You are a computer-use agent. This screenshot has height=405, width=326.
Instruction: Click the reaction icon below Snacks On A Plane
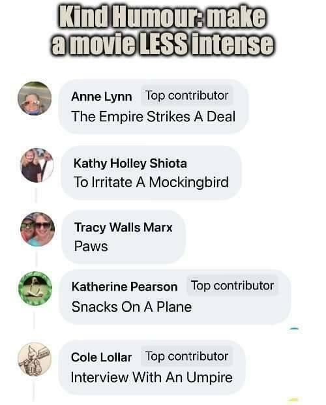[x=295, y=329]
